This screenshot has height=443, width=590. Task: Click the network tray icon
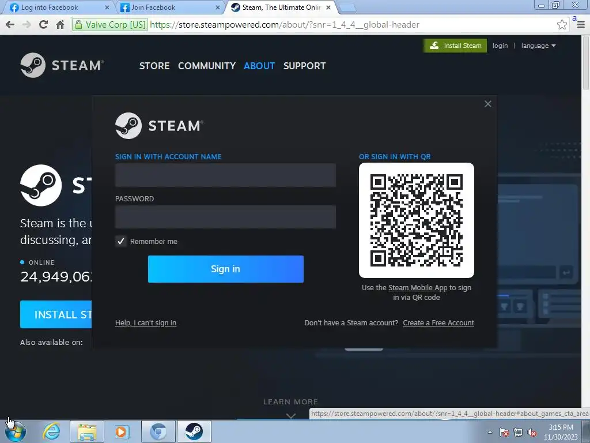click(x=518, y=432)
